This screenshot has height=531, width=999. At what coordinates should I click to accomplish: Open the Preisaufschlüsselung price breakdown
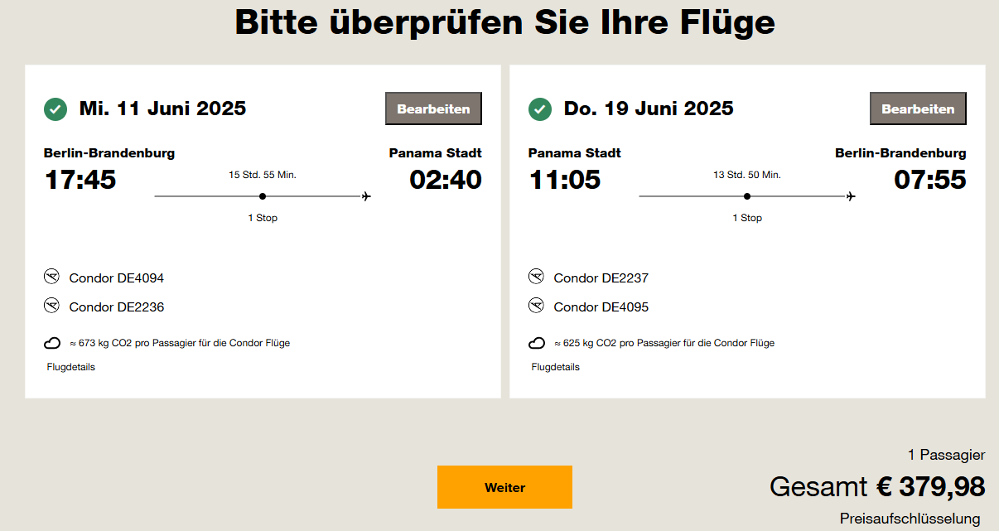[x=910, y=519]
